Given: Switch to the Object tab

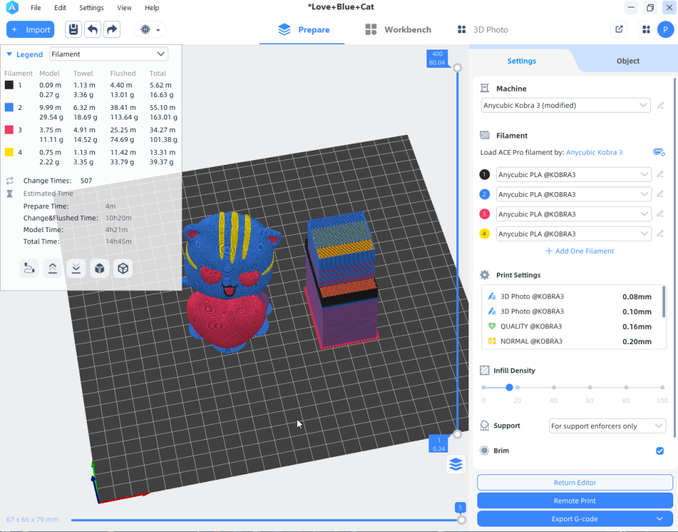Looking at the screenshot, I should click(628, 61).
